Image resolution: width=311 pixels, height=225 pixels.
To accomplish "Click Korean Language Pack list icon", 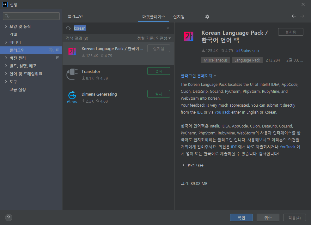I will 72,51.
